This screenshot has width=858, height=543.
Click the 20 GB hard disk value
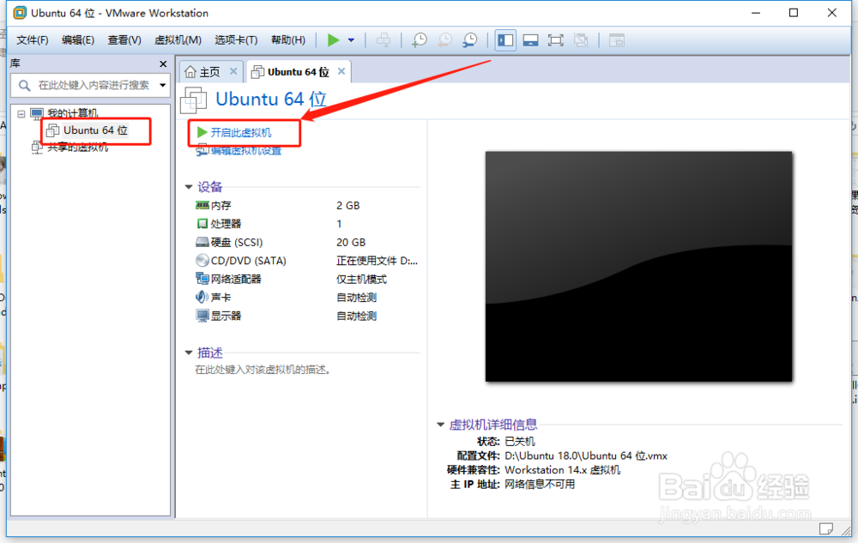[351, 242]
